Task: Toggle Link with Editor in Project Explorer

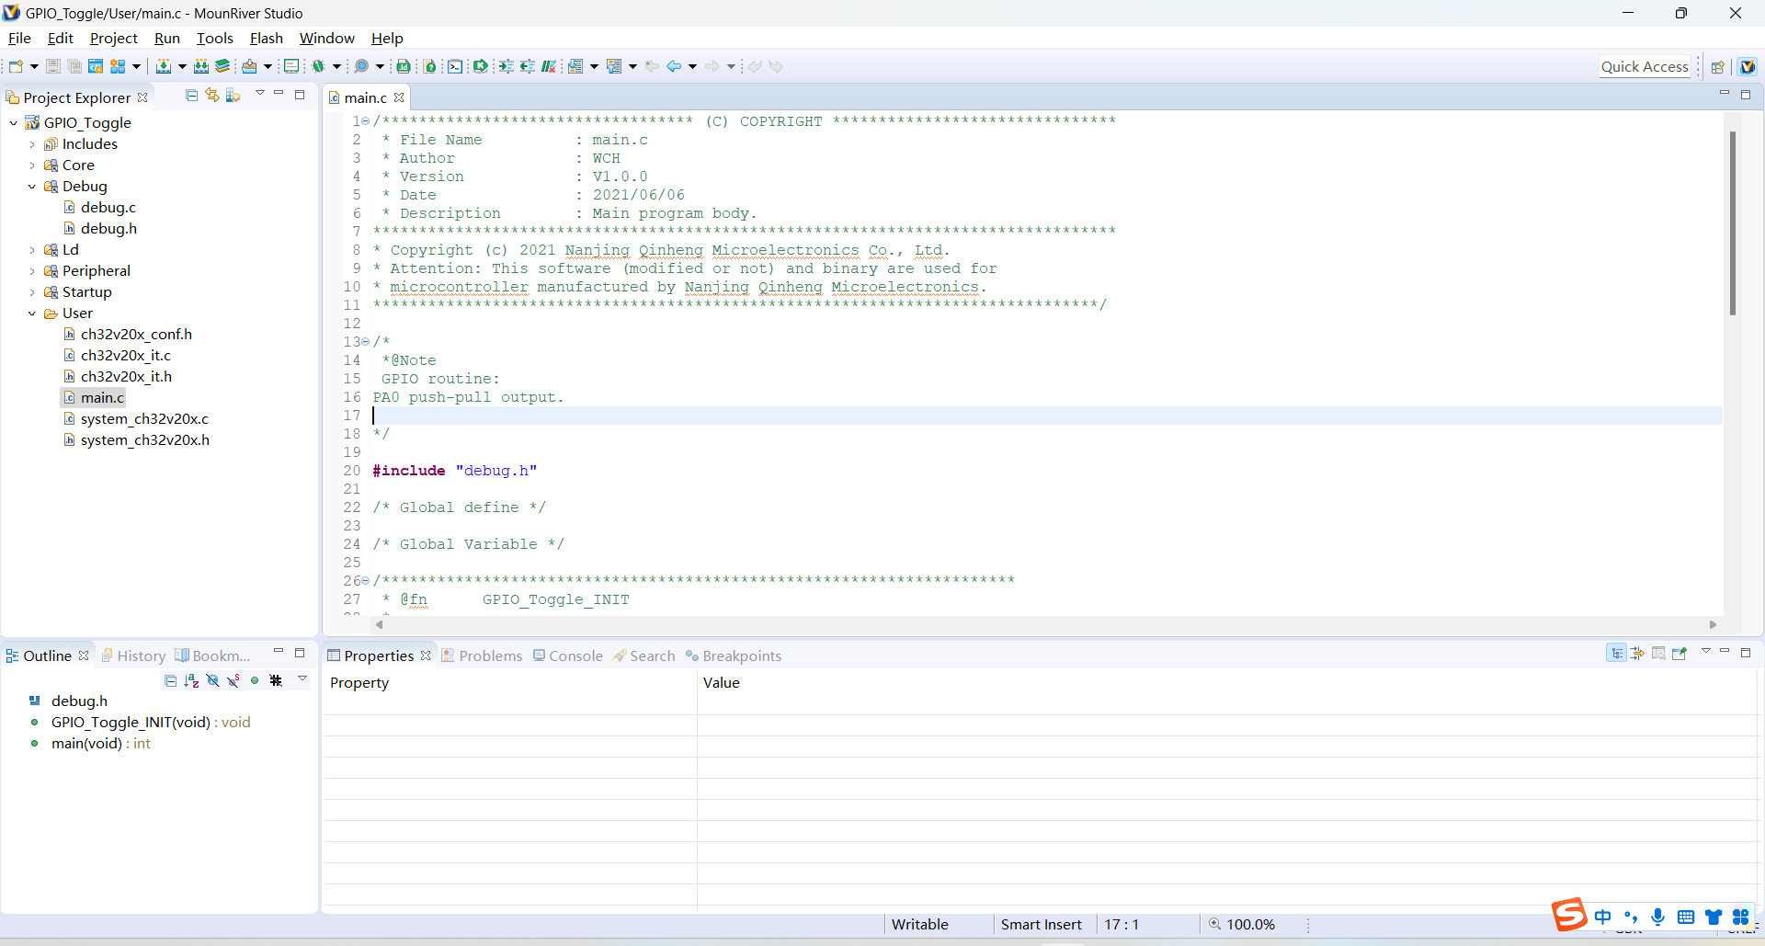Action: point(212,96)
